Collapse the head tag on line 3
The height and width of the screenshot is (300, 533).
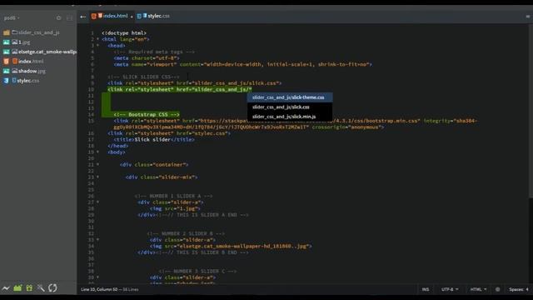click(x=98, y=45)
